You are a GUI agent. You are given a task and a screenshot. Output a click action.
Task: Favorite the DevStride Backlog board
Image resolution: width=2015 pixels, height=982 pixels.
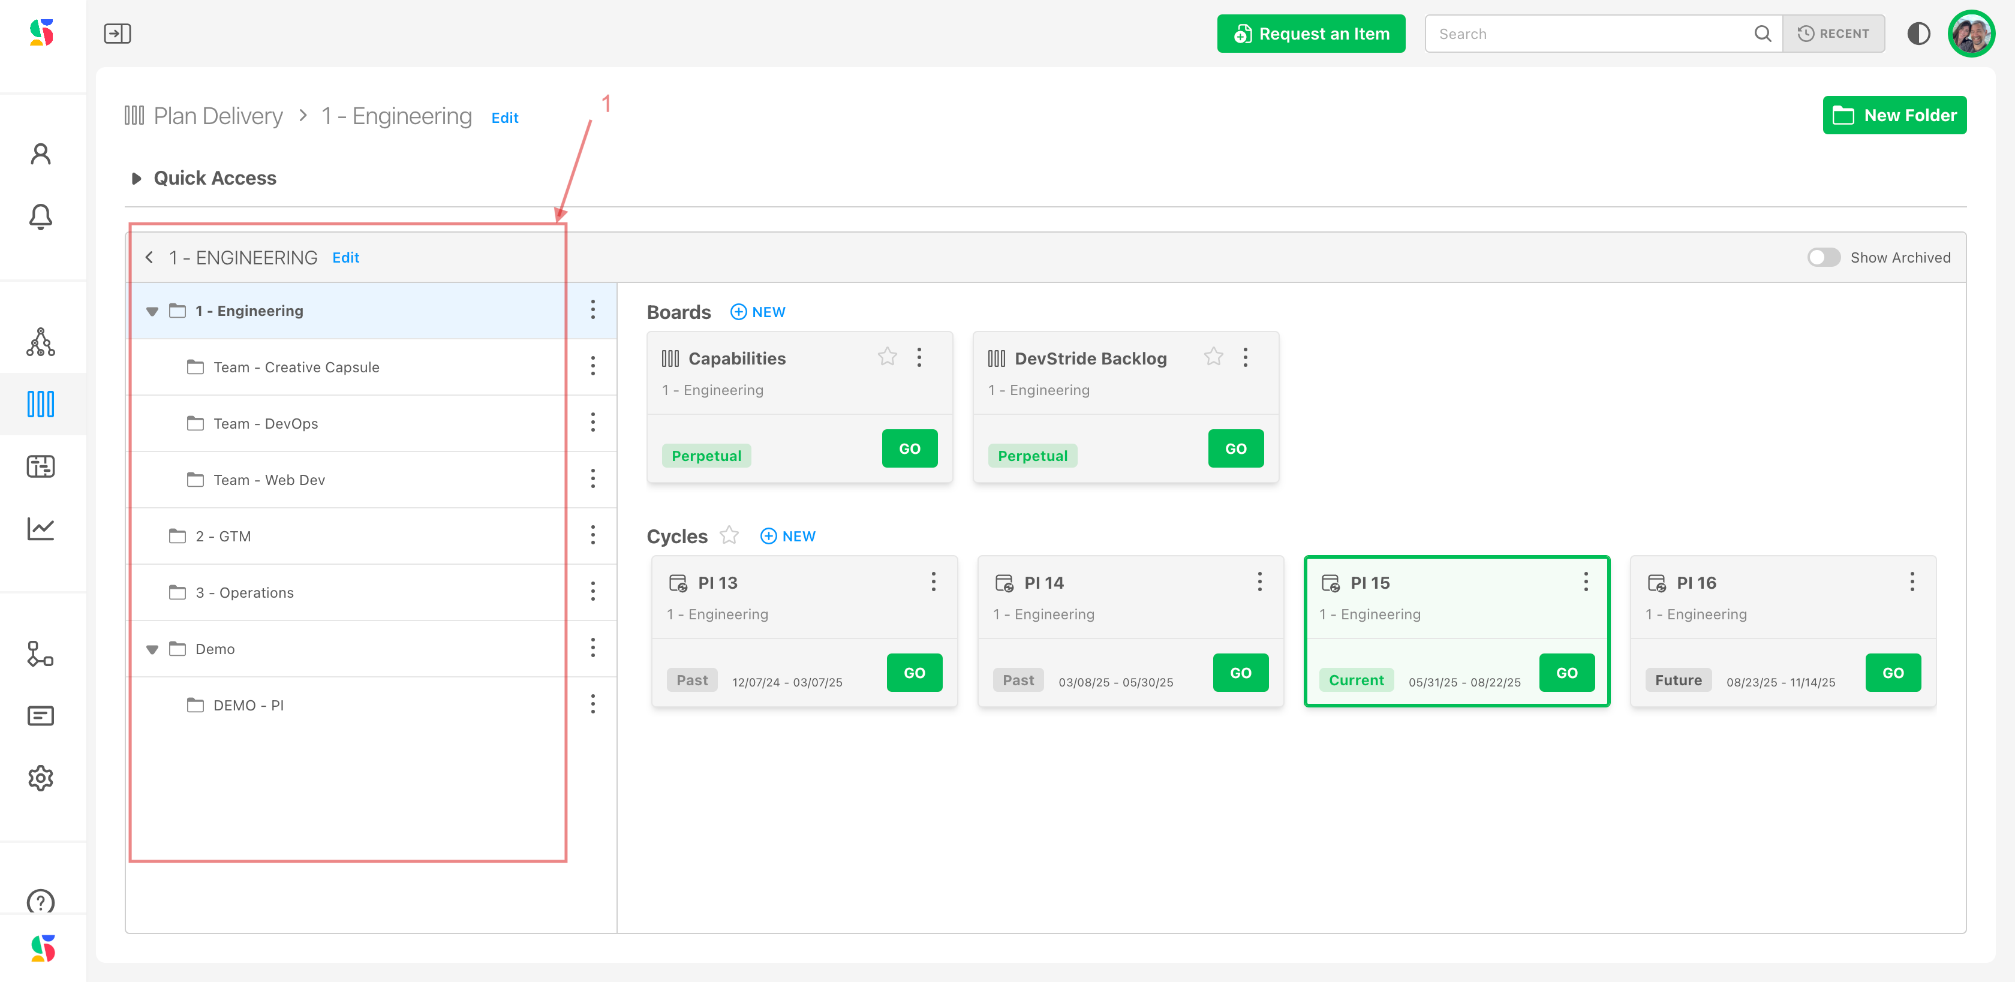pyautogui.click(x=1213, y=357)
